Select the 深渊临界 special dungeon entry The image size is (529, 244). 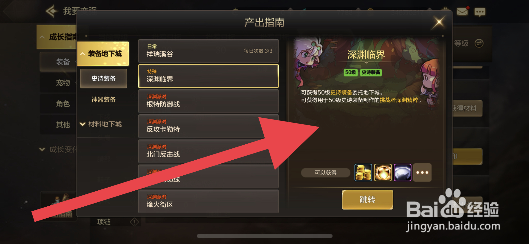pyautogui.click(x=208, y=76)
